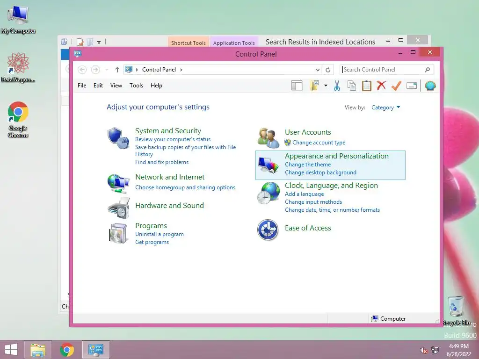The height and width of the screenshot is (359, 479).
Task: Click the muted volume tray icon
Action: [x=423, y=350]
